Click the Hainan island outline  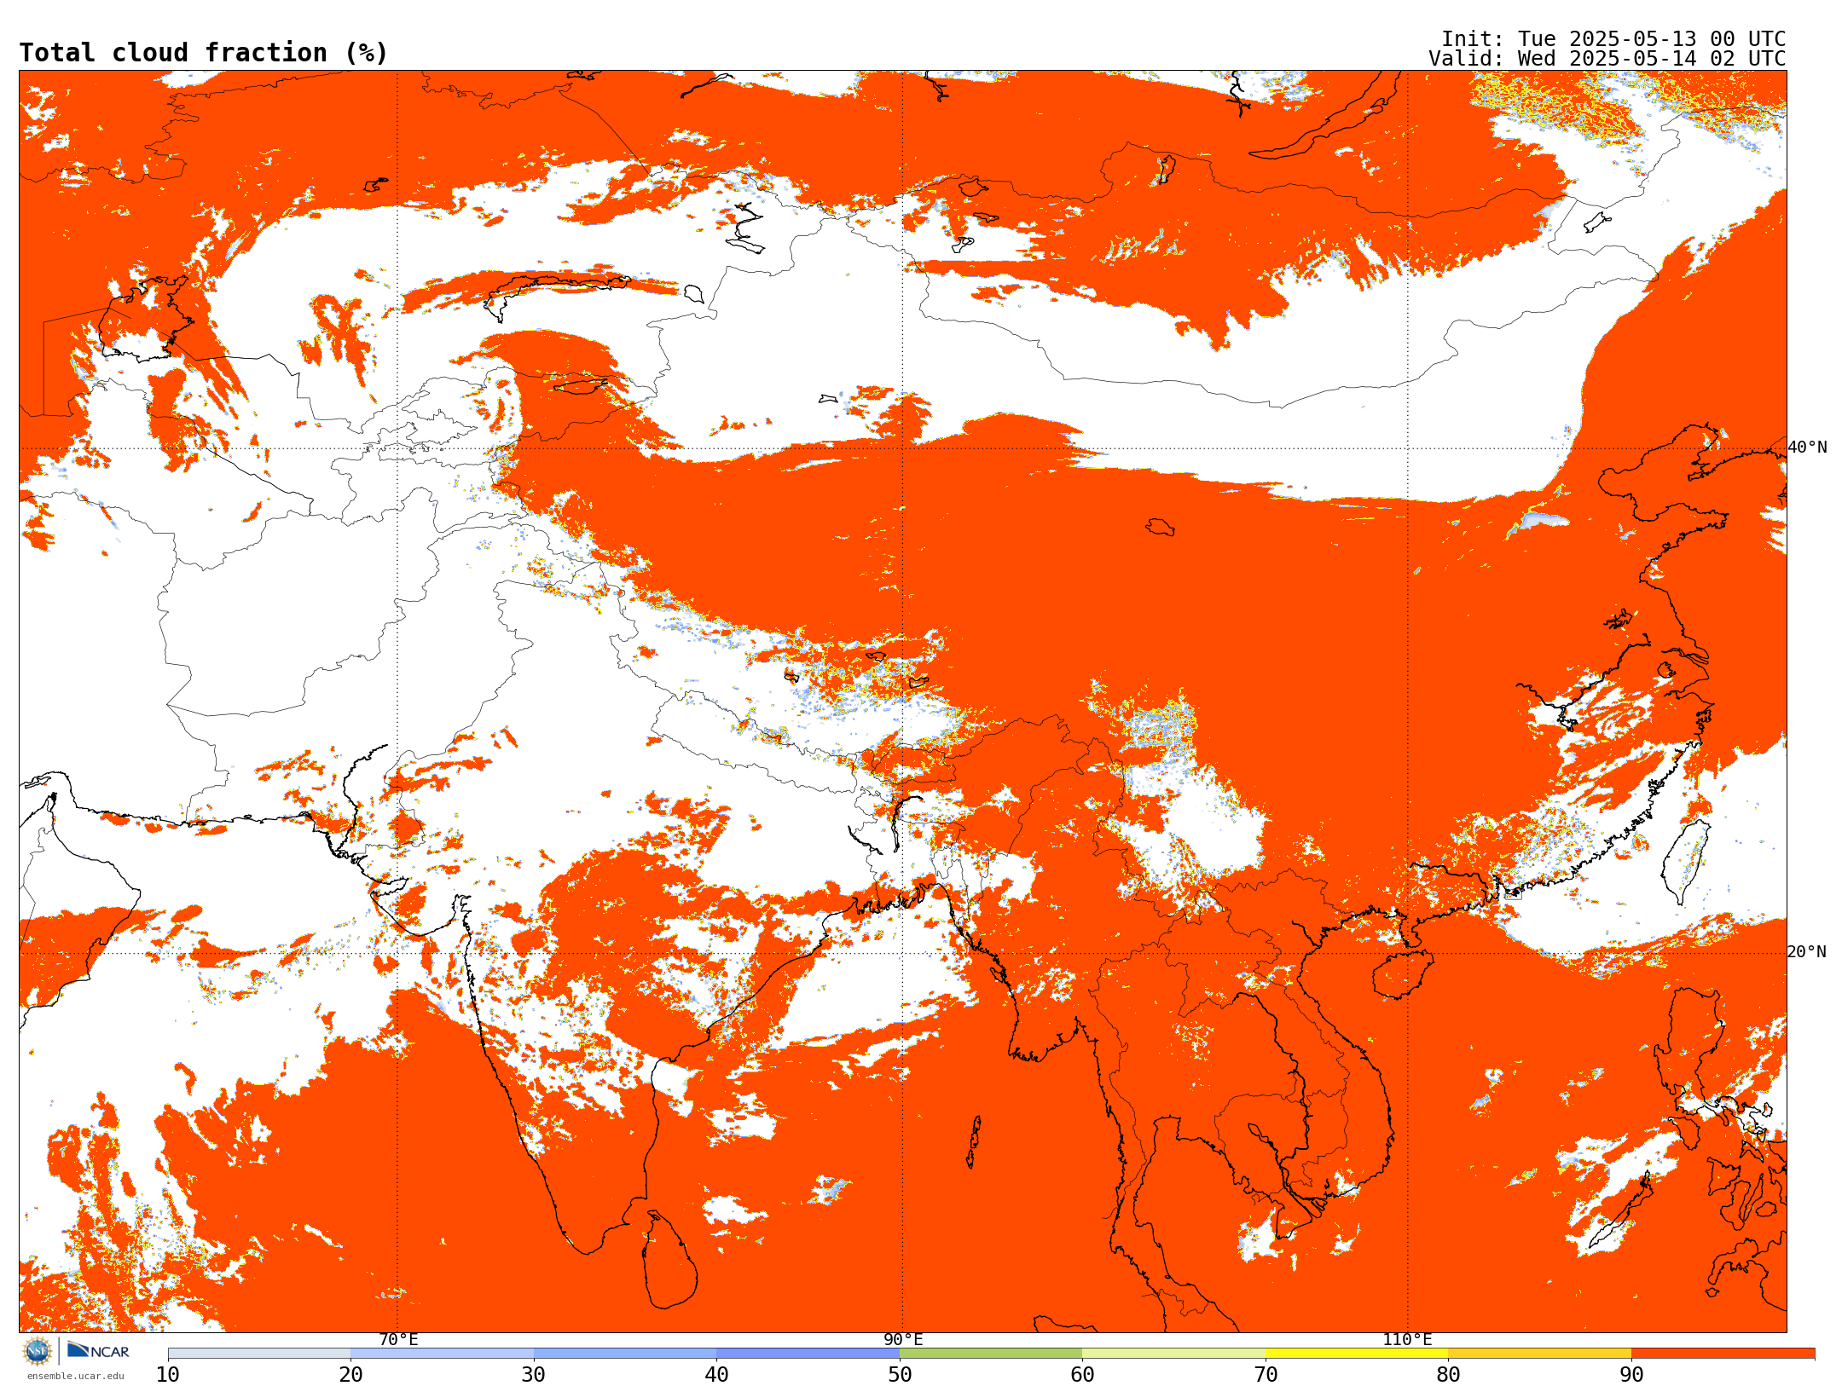1403,974
